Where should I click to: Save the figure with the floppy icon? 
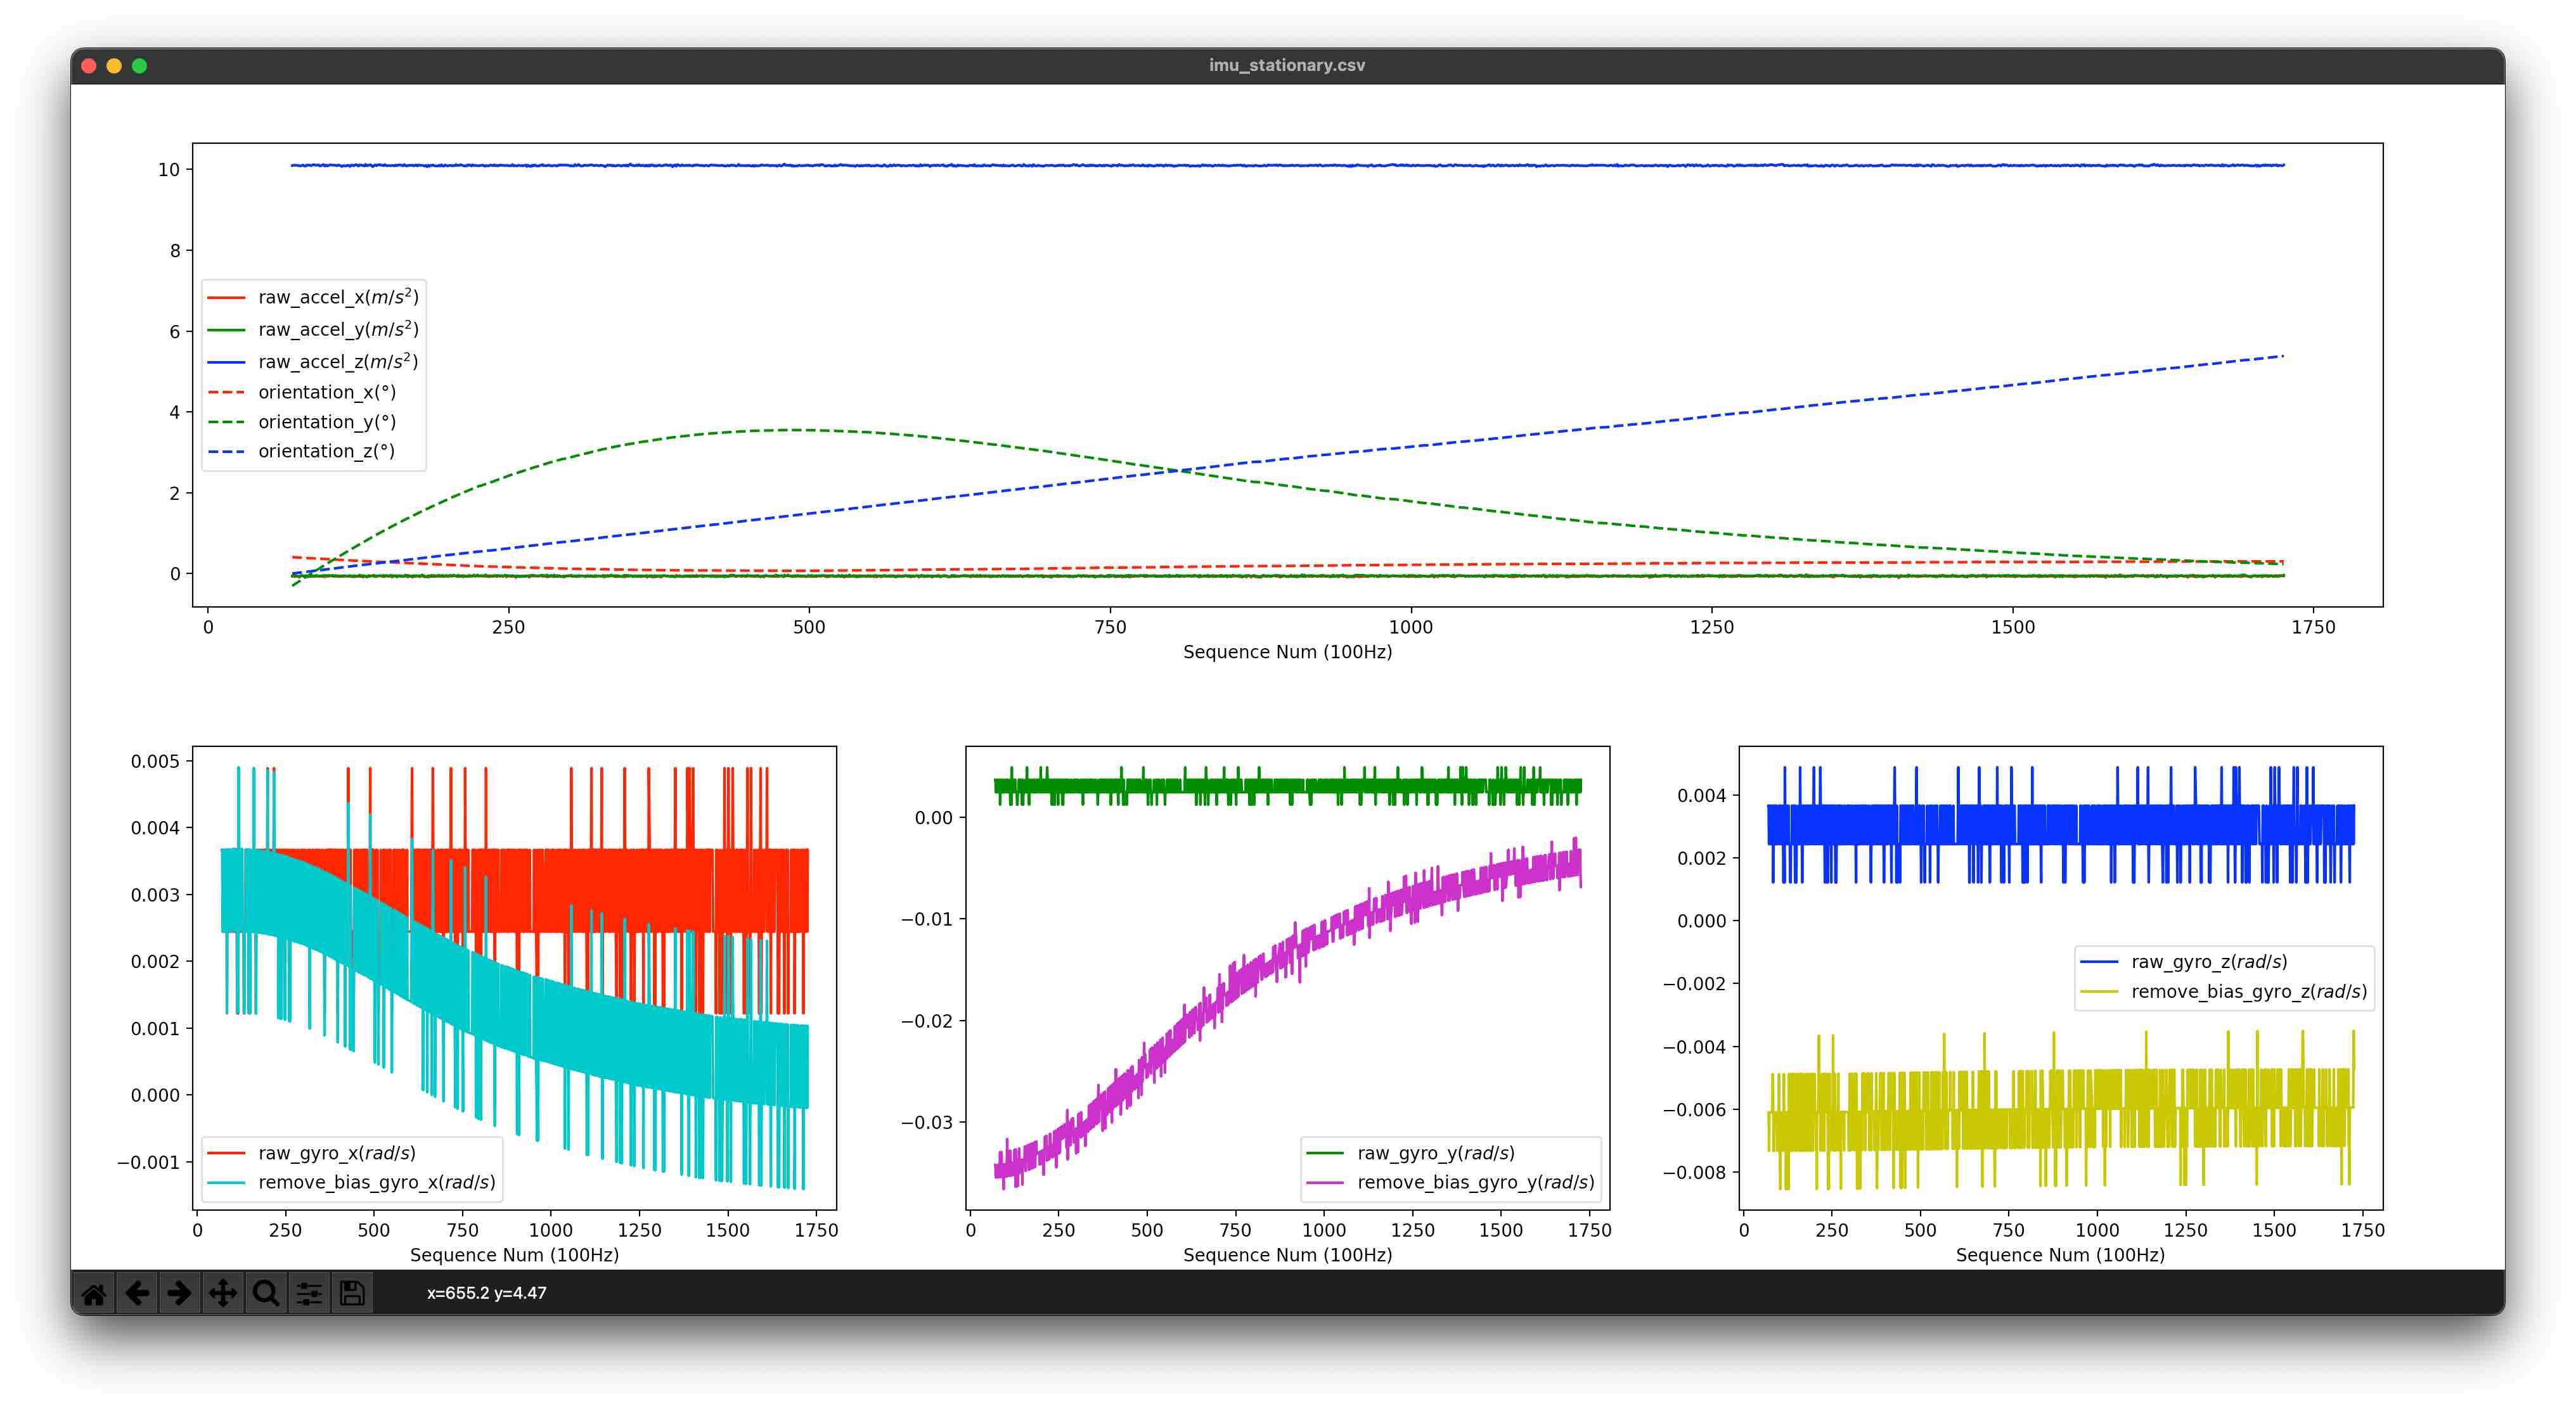(x=352, y=1293)
